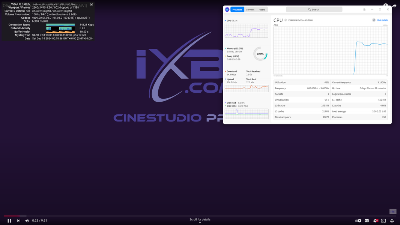Viewport: 400px width, 225px height.
Task: Expand the CPU heading dropdown chevron
Action: click(x=286, y=20)
